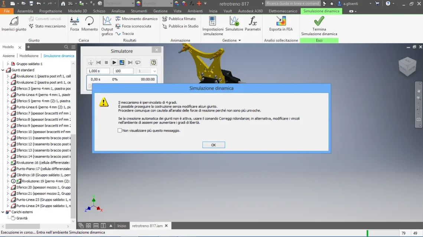
Task: Toggle screen refresh button in Simulatore
Action: [x=122, y=63]
